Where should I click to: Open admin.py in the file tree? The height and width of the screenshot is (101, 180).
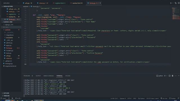point(9,43)
